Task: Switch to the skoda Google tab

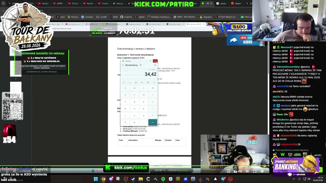Action: pyautogui.click(x=222, y=4)
